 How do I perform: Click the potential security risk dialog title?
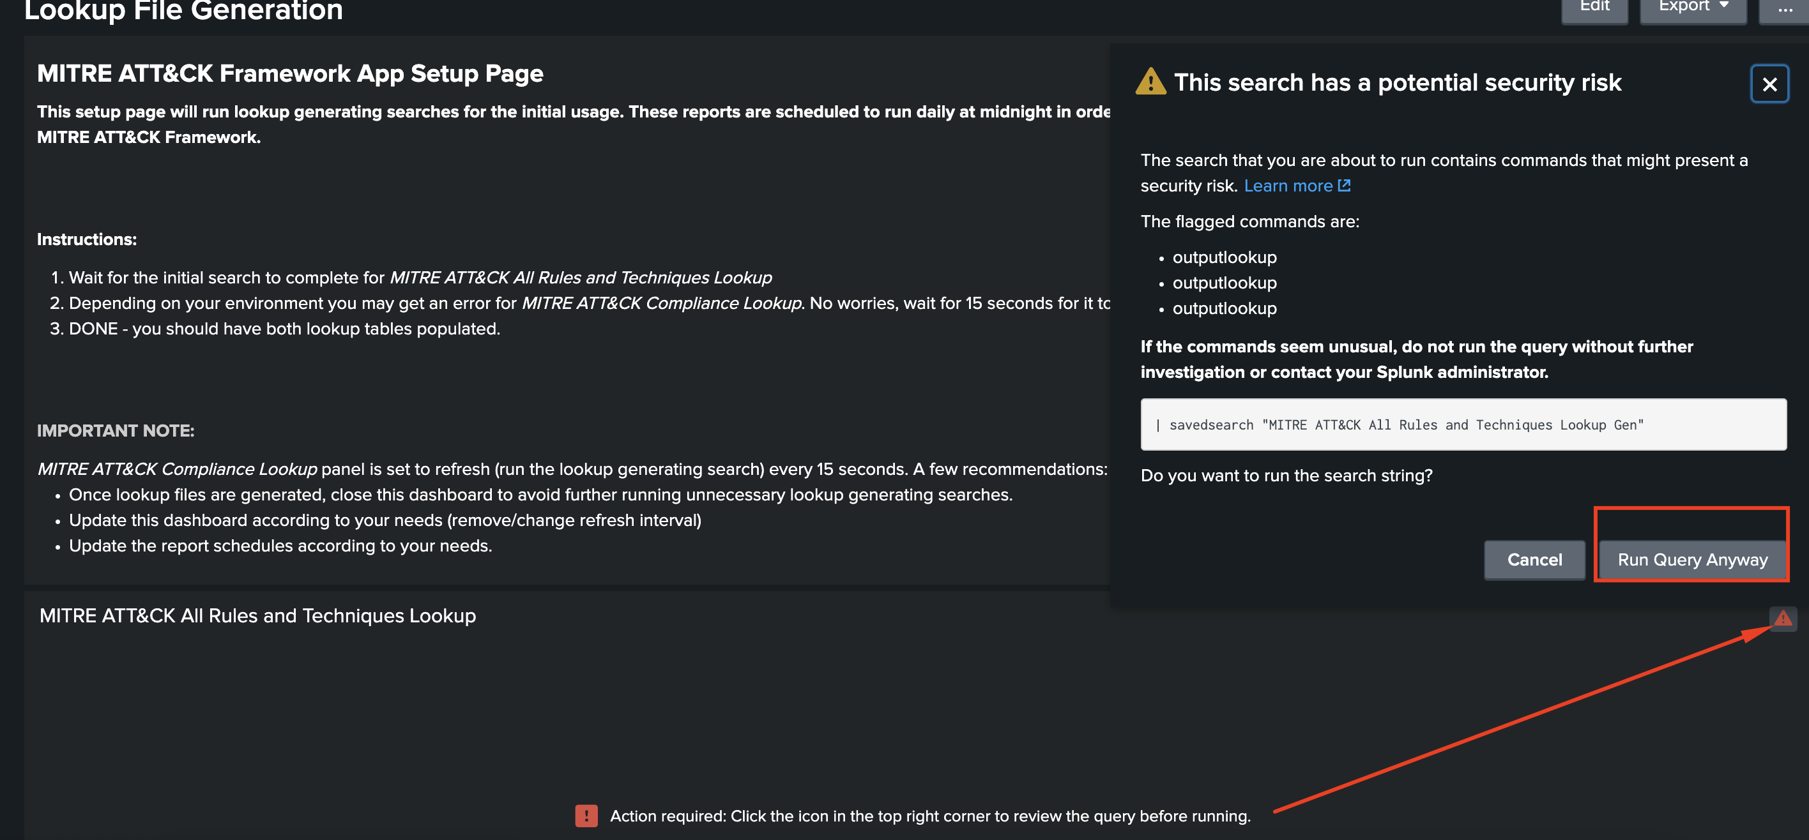pos(1397,83)
